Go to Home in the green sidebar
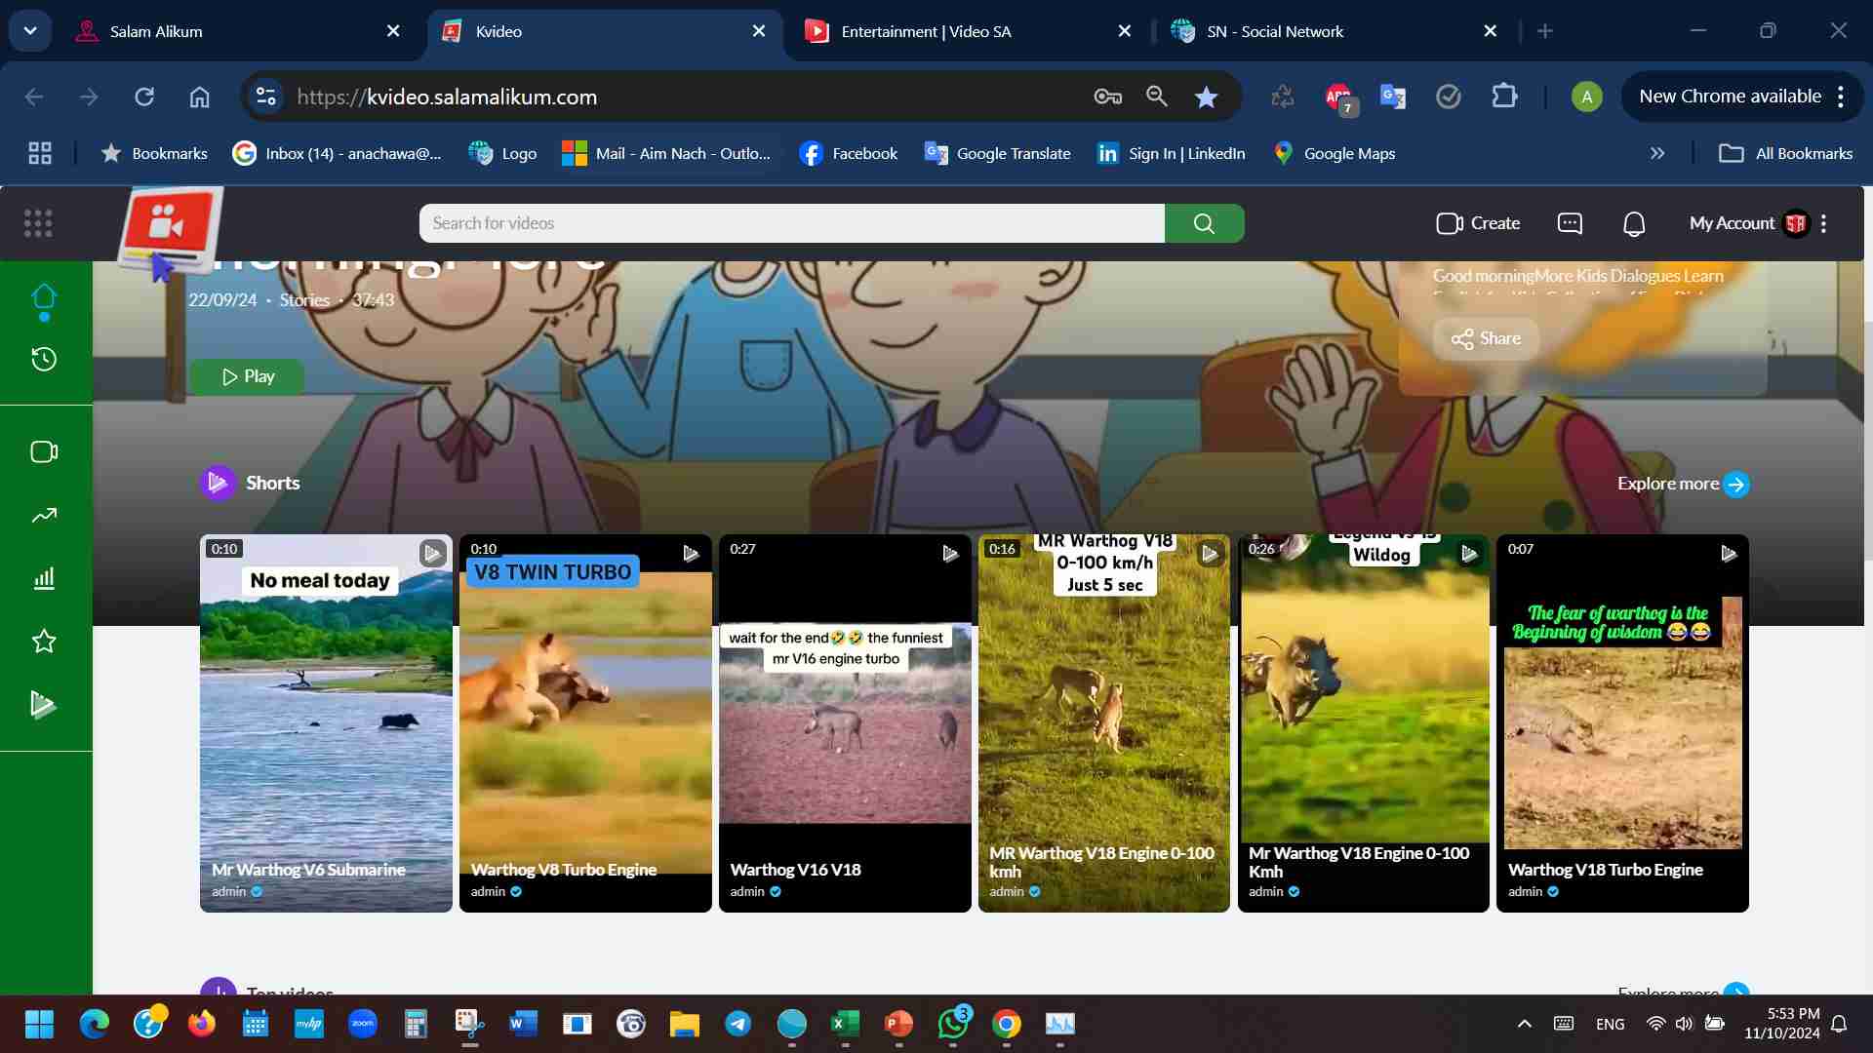Image resolution: width=1873 pixels, height=1053 pixels. tap(44, 296)
